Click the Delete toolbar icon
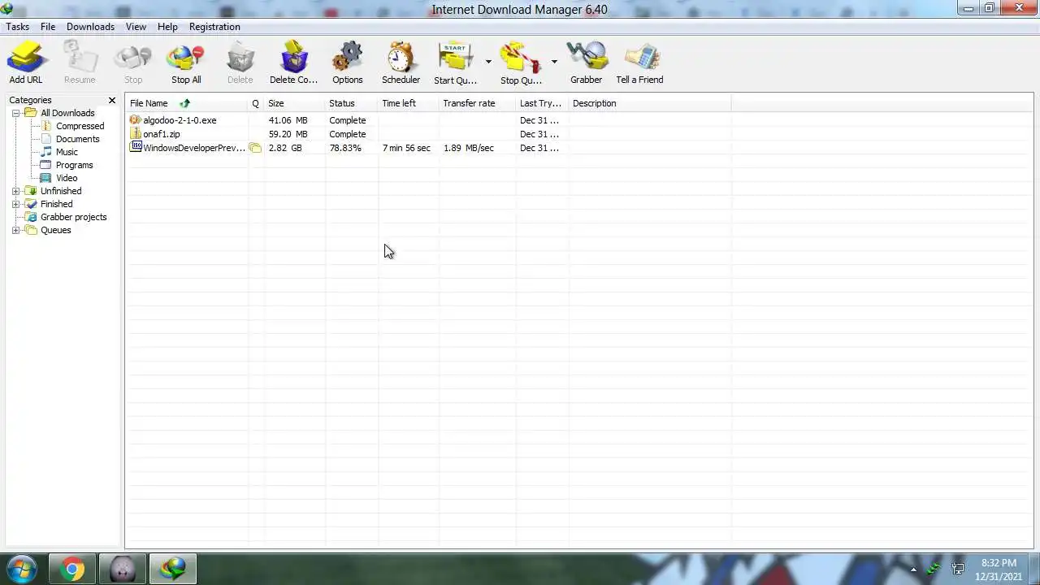 coord(240,63)
